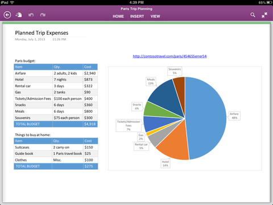
Task: Open the contosotravel.com Paris link
Action: (x=169, y=56)
